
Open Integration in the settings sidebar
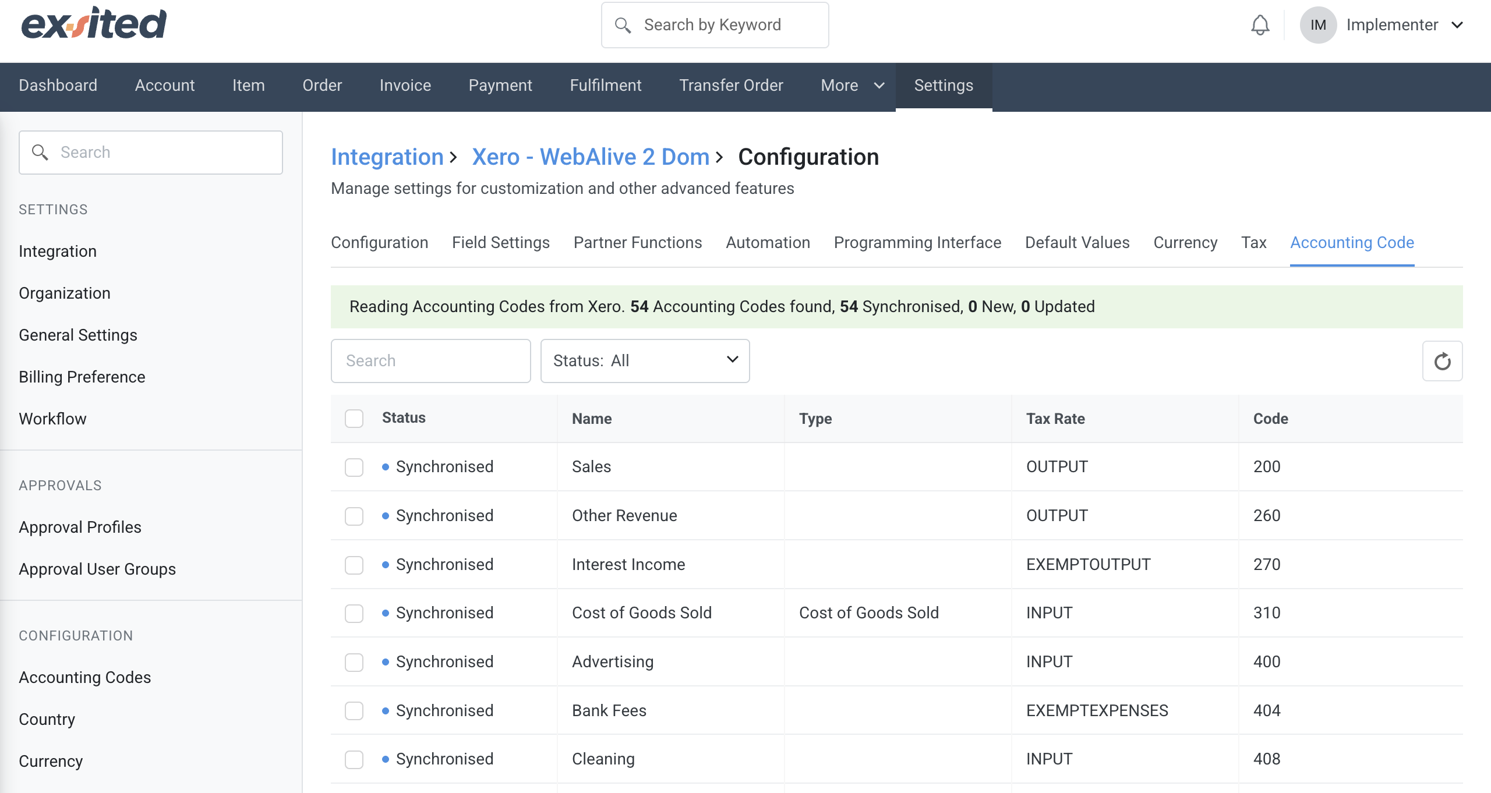58,252
